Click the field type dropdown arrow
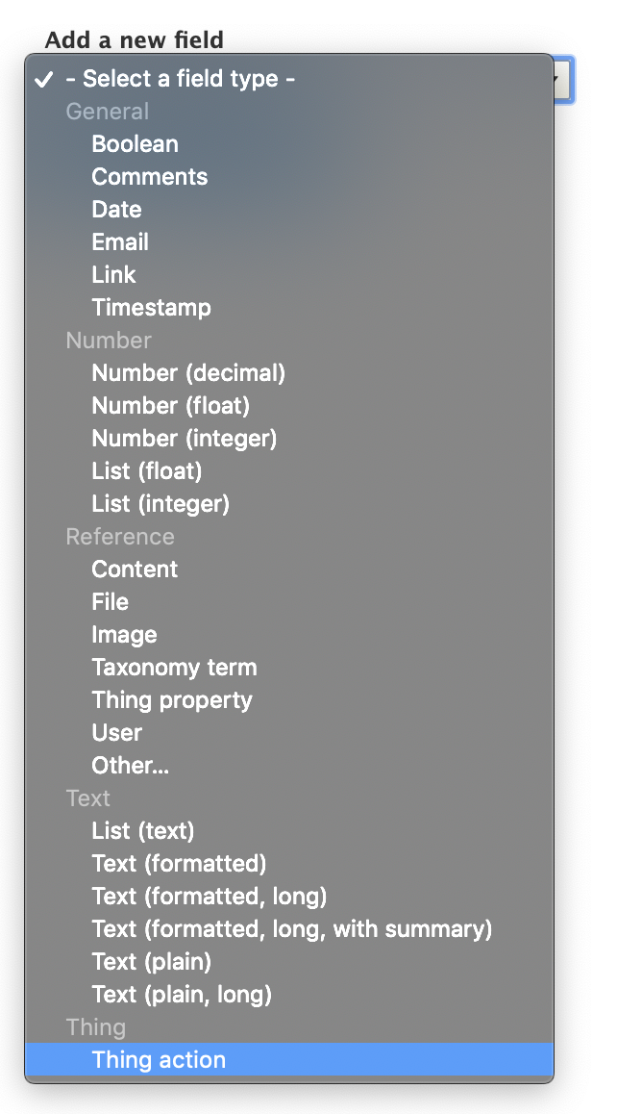This screenshot has width=642, height=1114. (563, 80)
